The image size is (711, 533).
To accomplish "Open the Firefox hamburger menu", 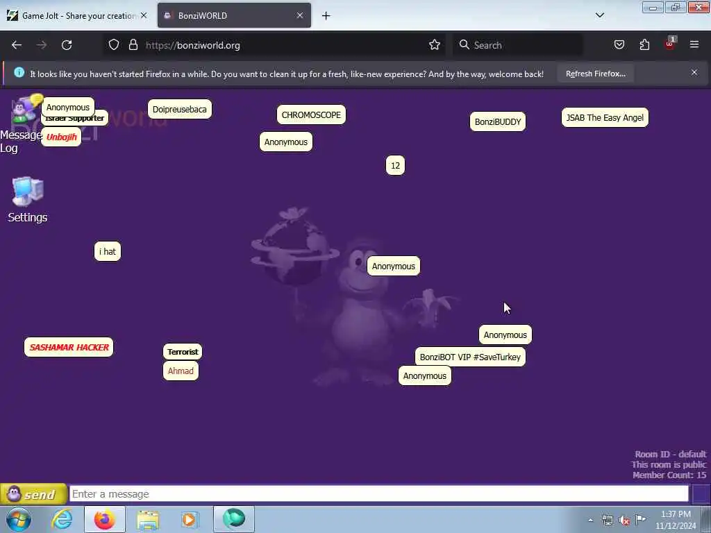I will (x=694, y=44).
